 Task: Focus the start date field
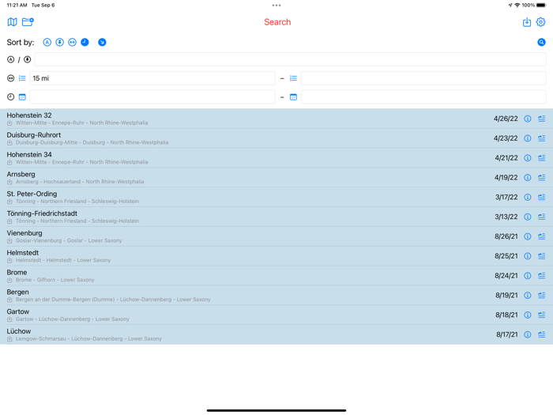(152, 97)
